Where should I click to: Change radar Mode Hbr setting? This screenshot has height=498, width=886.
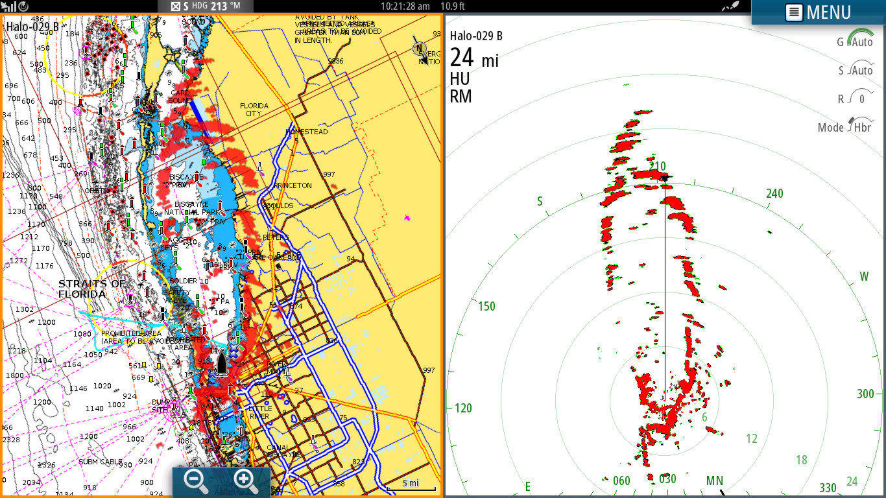click(x=845, y=126)
